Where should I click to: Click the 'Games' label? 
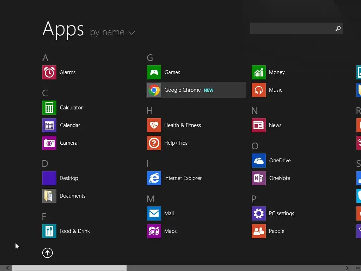tap(172, 72)
